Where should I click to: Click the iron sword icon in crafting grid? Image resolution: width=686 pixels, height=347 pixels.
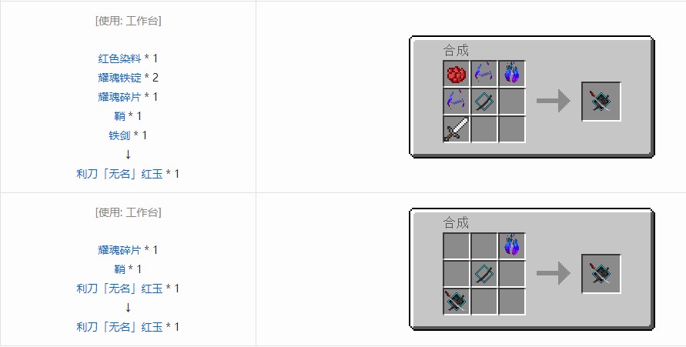457,129
